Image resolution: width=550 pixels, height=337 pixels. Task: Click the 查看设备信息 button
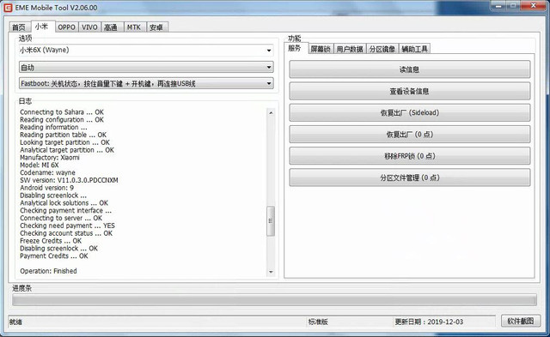[410, 91]
